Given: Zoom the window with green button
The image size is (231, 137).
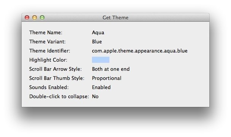Looking at the screenshot, I should tap(42, 18).
